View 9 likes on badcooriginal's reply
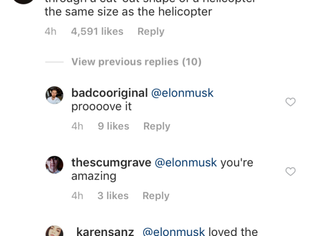The height and width of the screenshot is (236, 314). 113,126
